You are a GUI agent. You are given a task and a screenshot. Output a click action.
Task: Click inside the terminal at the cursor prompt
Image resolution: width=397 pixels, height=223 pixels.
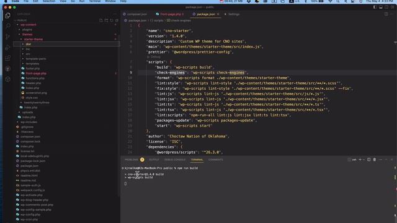(125, 183)
